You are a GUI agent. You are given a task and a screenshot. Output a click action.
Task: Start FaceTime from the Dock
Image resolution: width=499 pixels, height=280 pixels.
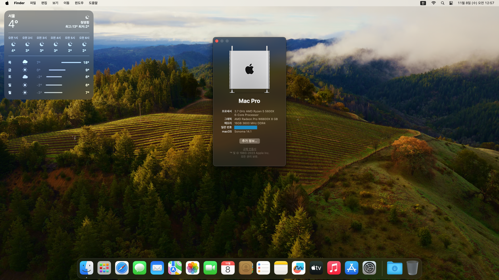(210, 268)
